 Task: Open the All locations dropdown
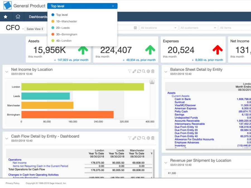[158, 28]
